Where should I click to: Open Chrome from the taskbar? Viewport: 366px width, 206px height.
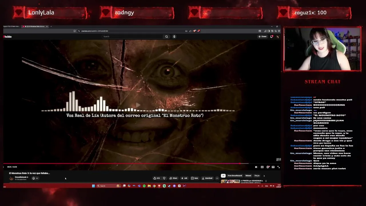154,186
